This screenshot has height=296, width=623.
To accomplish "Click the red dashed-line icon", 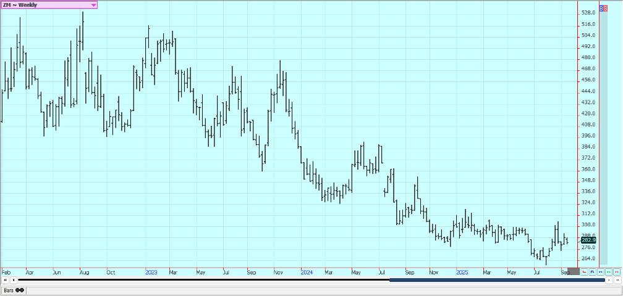I will 617,272.
